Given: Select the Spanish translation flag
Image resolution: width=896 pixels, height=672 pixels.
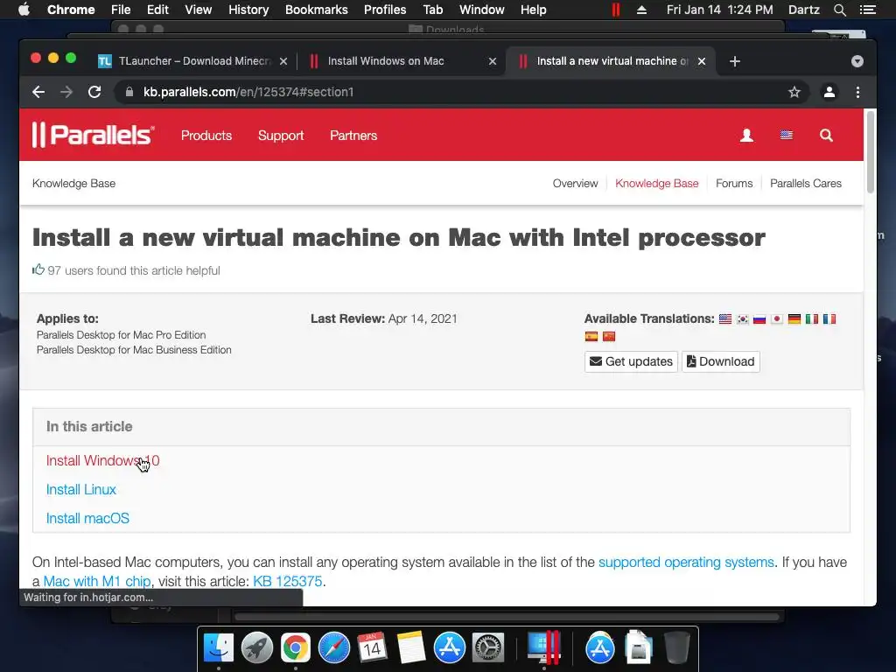Looking at the screenshot, I should pyautogui.click(x=591, y=336).
